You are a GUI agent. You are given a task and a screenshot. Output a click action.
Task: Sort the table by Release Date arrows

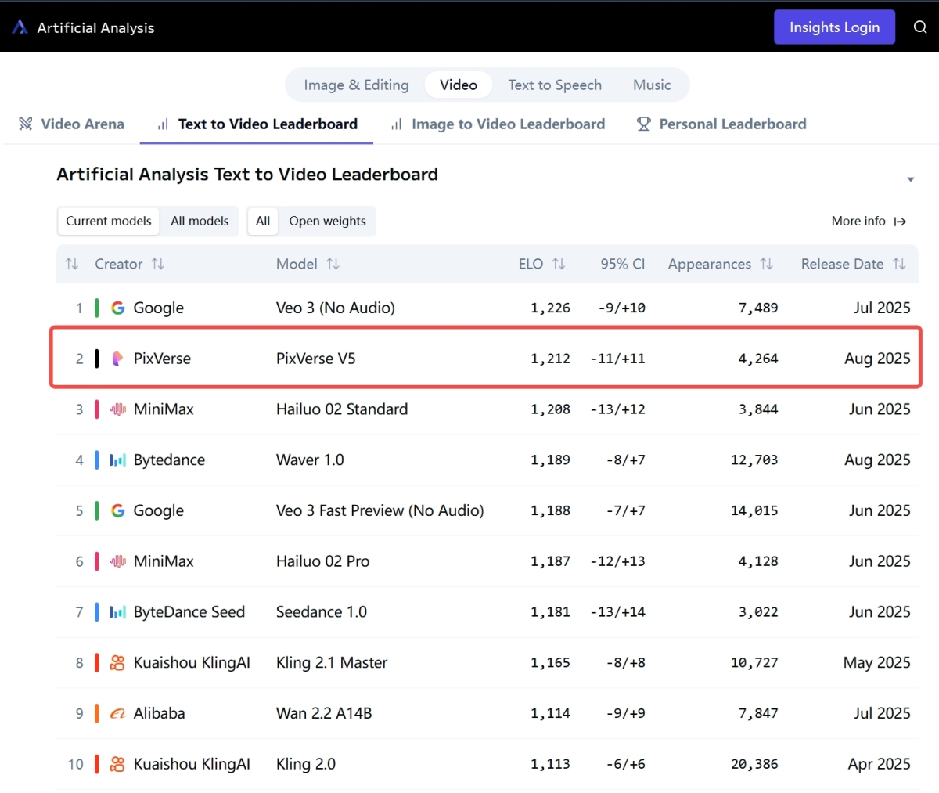pyautogui.click(x=900, y=264)
